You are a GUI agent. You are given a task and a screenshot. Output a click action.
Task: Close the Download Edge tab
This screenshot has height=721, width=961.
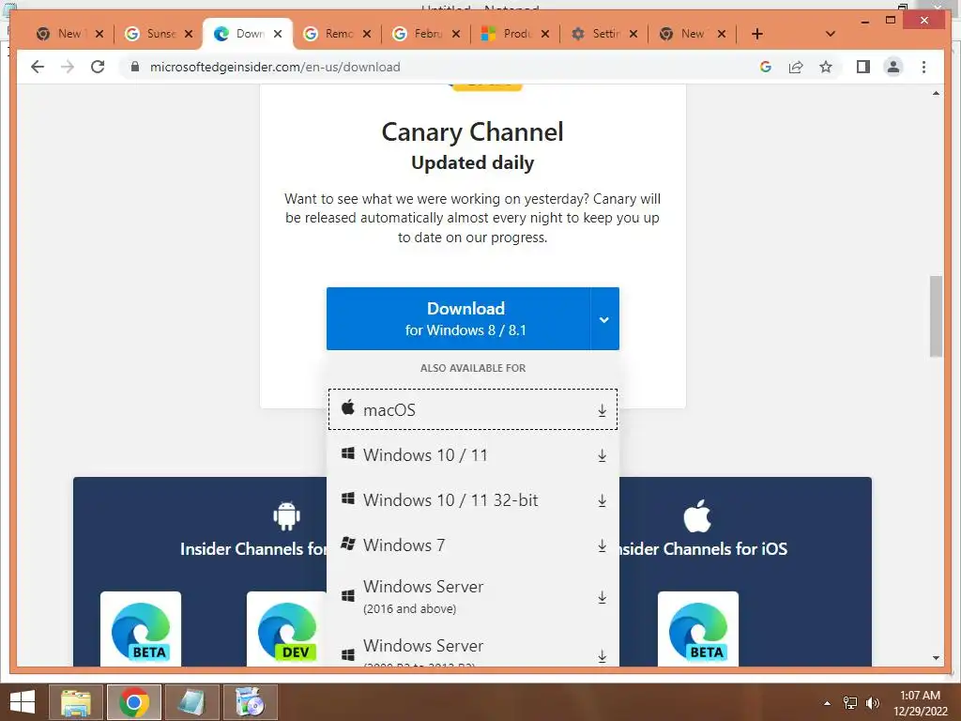pyautogui.click(x=278, y=34)
